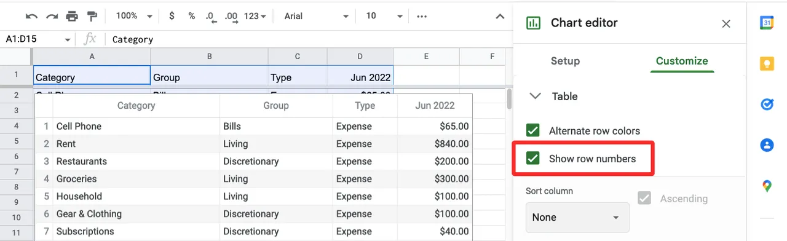Select column E header

click(x=426, y=57)
